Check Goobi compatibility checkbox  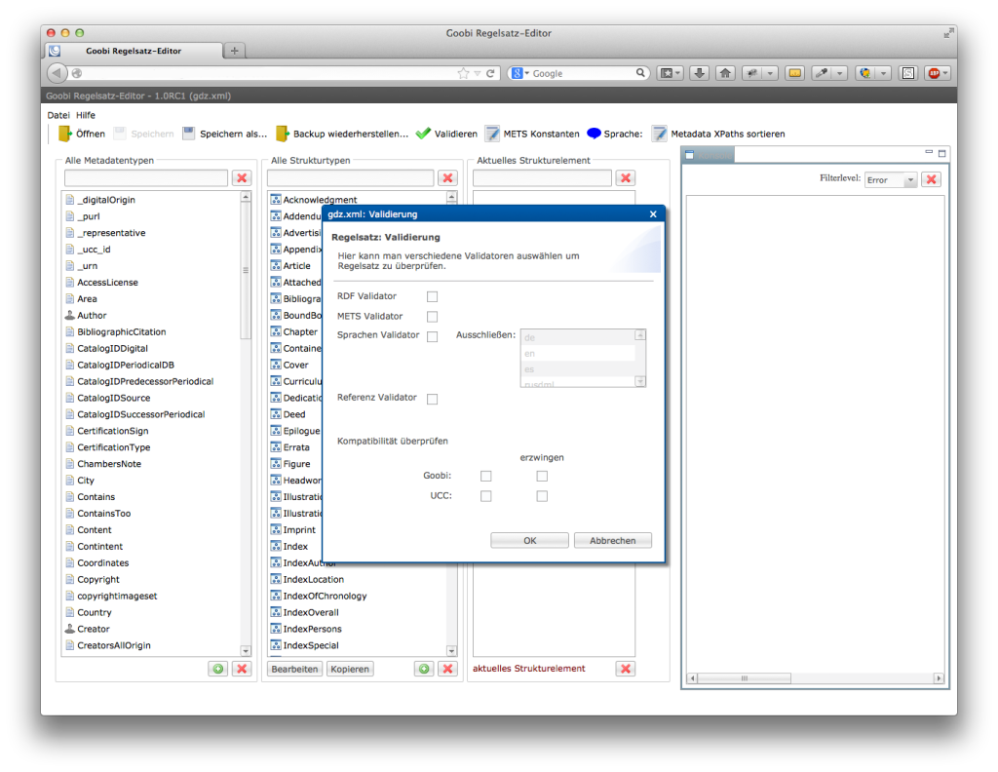[485, 476]
